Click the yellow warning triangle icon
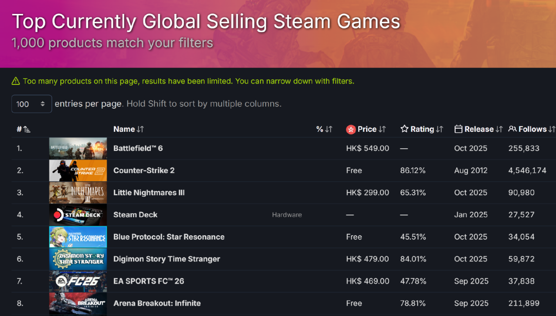The image size is (556, 316). [x=15, y=81]
